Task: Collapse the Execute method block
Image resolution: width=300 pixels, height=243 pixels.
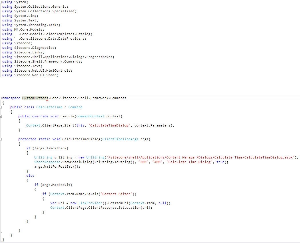Action: pyautogui.click(x=1, y=116)
